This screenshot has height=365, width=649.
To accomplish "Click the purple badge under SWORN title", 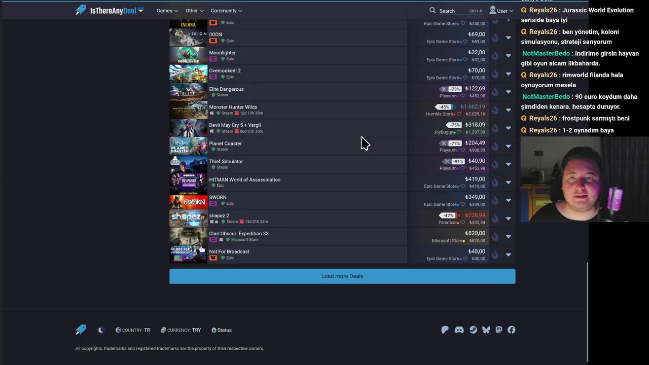I will click(x=213, y=203).
